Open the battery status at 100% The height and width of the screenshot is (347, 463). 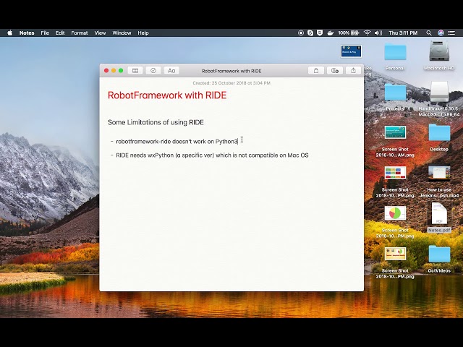click(349, 33)
